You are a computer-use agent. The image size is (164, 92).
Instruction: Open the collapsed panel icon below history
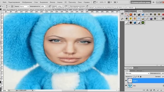click(122, 19)
